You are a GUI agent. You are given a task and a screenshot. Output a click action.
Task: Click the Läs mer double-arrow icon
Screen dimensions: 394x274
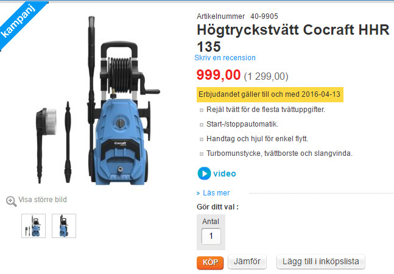click(x=199, y=193)
